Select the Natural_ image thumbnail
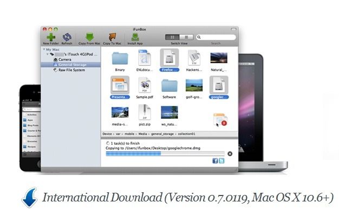The height and width of the screenshot is (209, 339). pyautogui.click(x=219, y=58)
